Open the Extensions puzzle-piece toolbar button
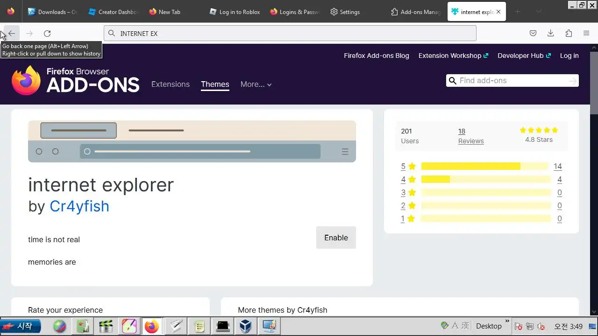 click(x=569, y=33)
